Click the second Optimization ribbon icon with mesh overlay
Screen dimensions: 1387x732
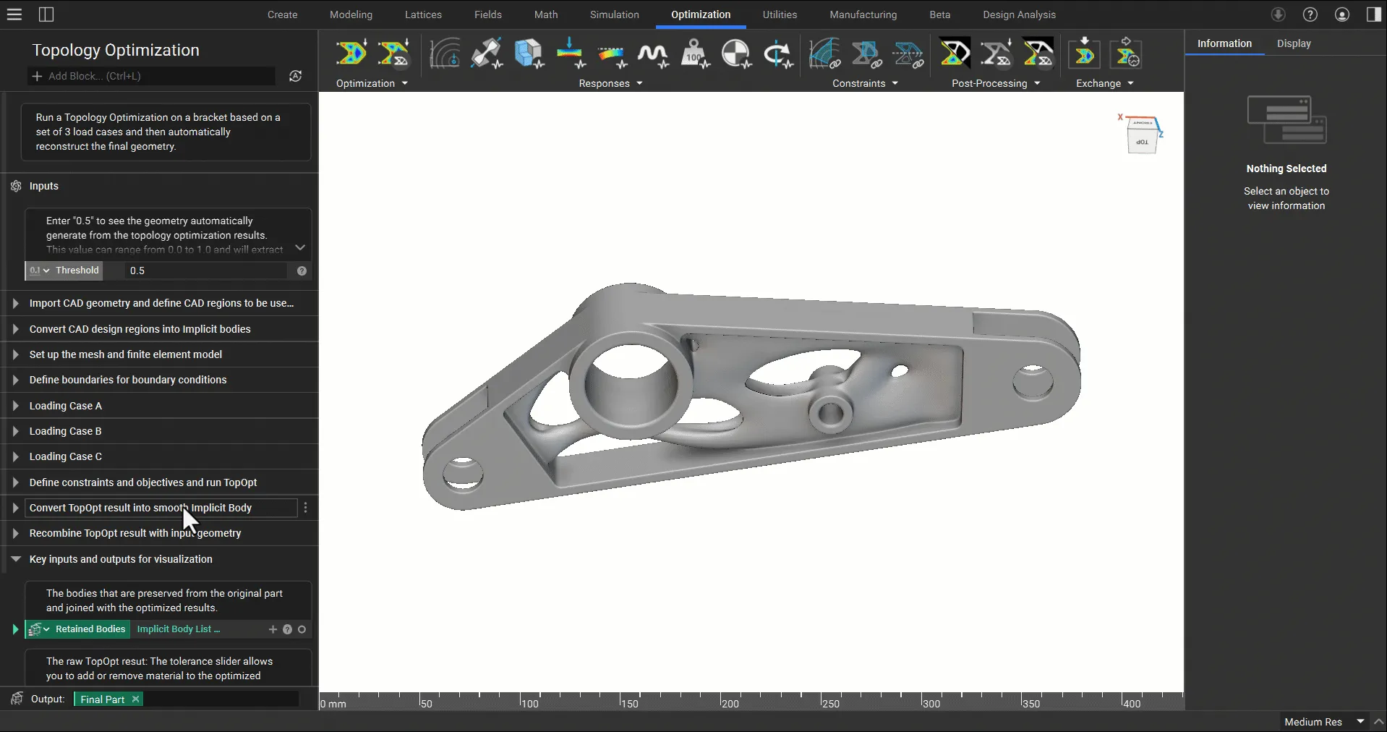[394, 54]
